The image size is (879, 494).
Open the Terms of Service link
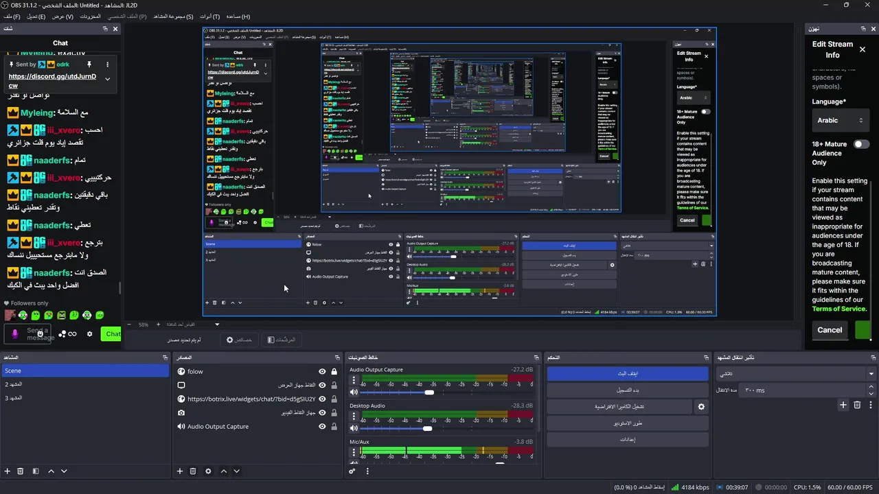(839, 309)
